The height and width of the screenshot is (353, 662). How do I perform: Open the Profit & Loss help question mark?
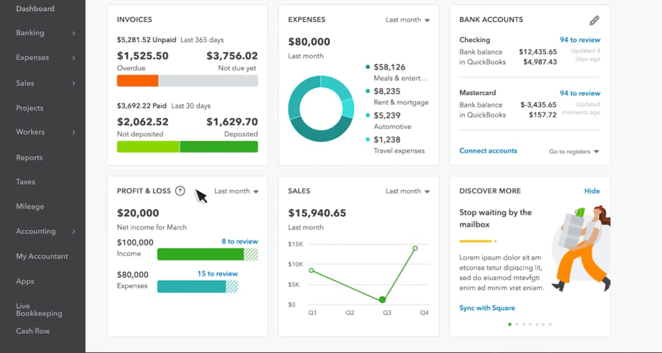(180, 191)
